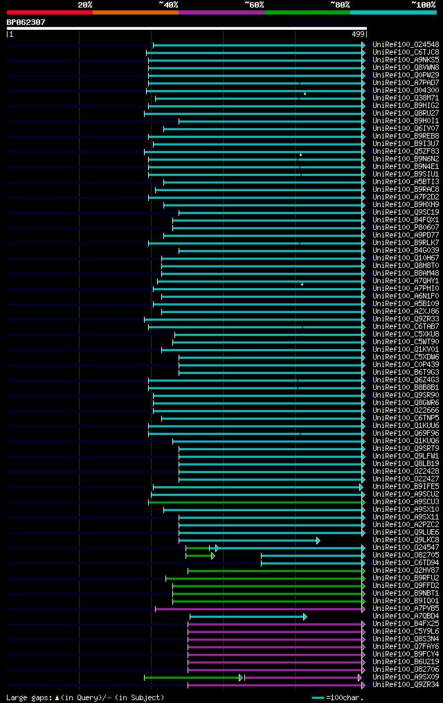Select the UniRef100_O82706 label
The height and width of the screenshot is (703, 443).
pos(406,669)
